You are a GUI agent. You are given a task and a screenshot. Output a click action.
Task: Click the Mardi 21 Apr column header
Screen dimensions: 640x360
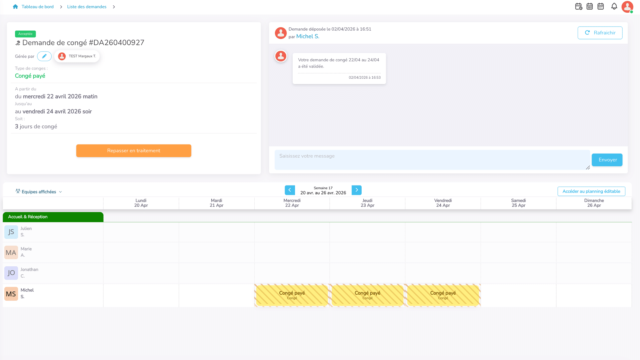click(216, 203)
